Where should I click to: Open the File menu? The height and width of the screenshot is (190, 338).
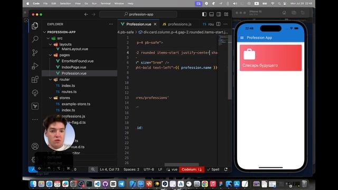tap(45, 4)
